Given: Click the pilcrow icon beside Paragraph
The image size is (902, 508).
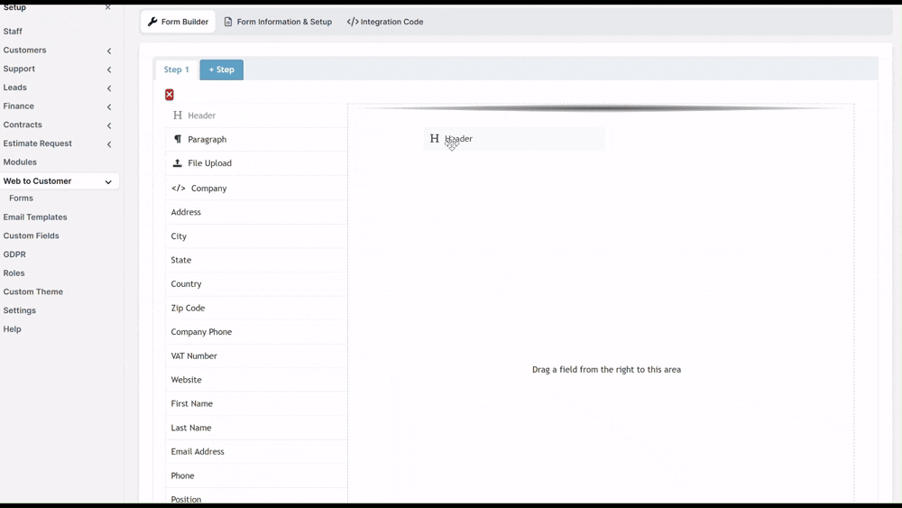Looking at the screenshot, I should [178, 139].
